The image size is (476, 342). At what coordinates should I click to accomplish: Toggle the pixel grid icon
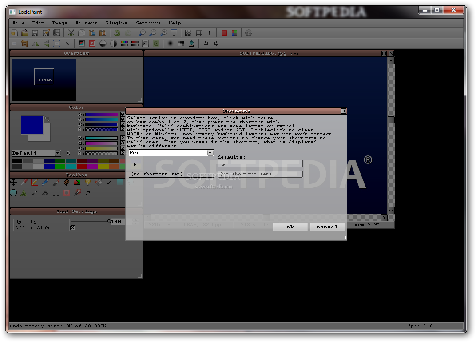(x=199, y=33)
